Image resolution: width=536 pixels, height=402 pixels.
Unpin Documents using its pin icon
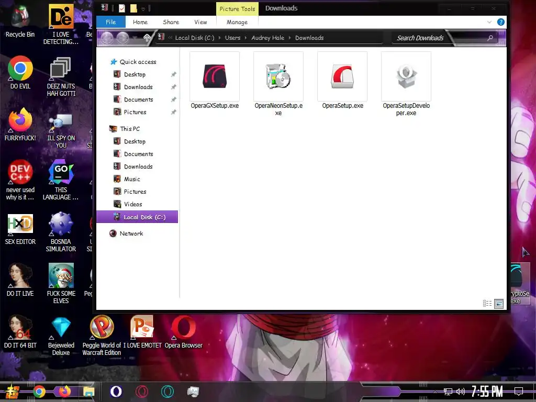point(174,99)
